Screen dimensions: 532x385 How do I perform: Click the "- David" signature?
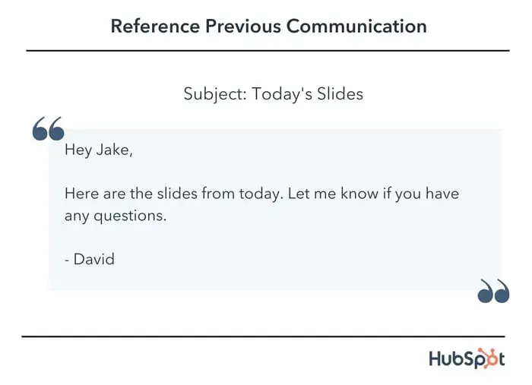coord(89,259)
